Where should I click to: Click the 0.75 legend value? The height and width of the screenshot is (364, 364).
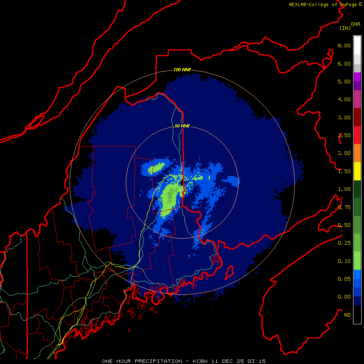(344, 207)
